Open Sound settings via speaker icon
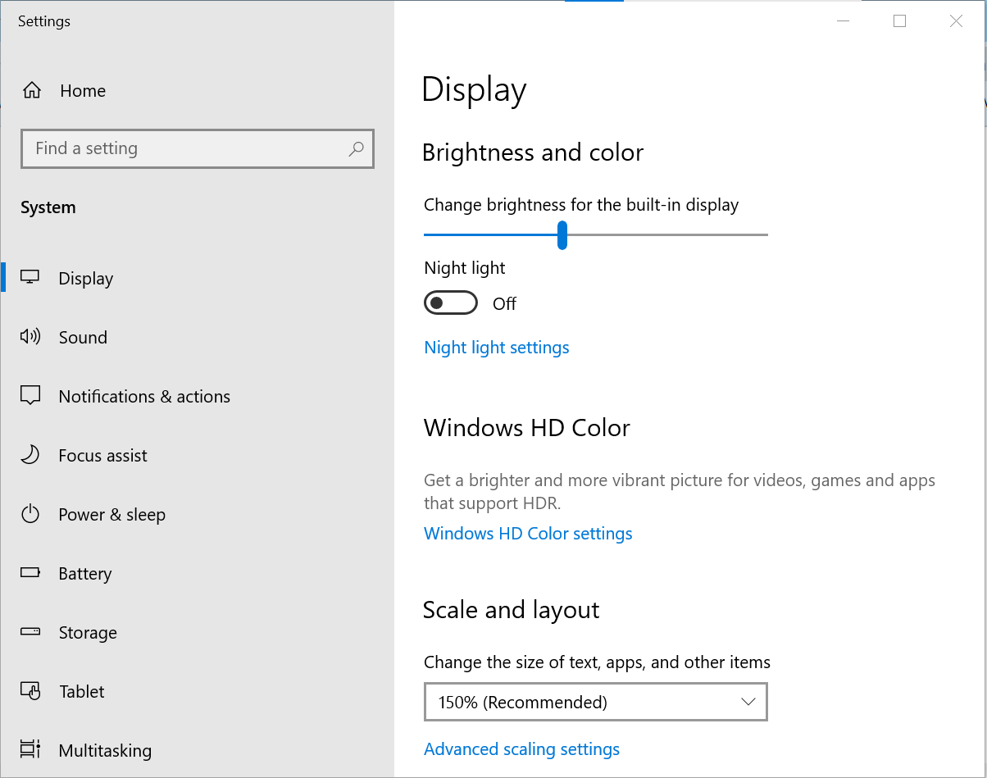Viewport: 987px width, 778px height. point(30,337)
